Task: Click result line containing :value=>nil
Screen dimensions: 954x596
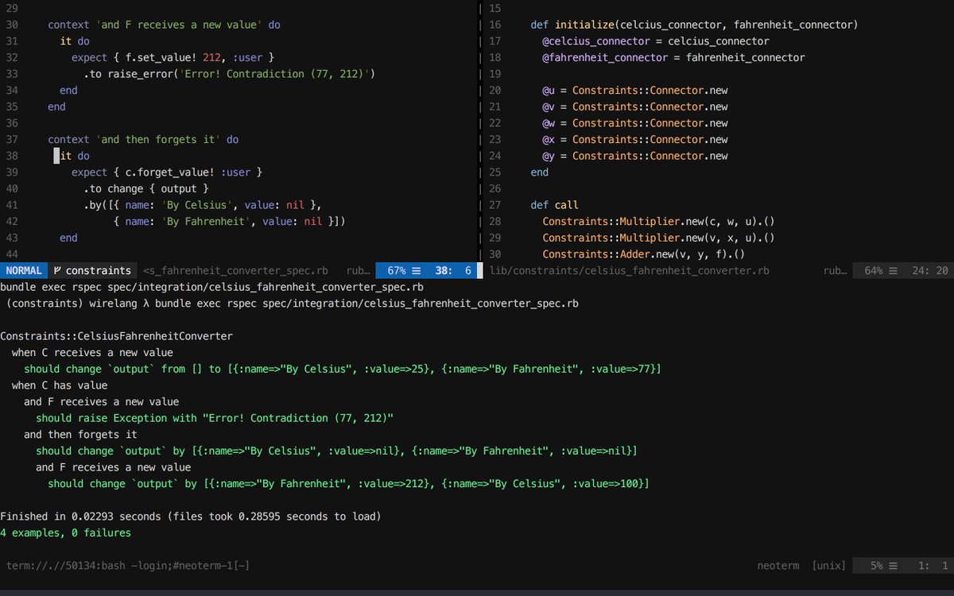Action: (x=336, y=451)
